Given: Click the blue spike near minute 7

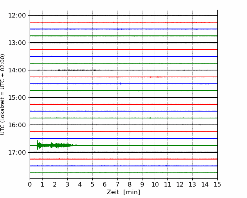Looking at the screenshot, I should tap(120, 84).
